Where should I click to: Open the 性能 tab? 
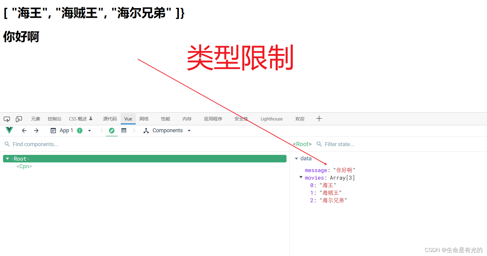pyautogui.click(x=165, y=119)
